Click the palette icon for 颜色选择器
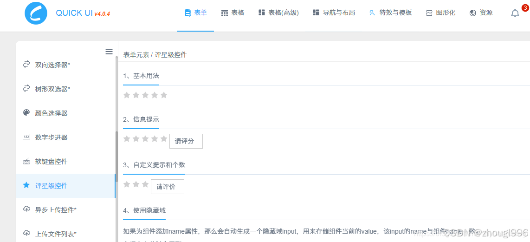Image resolution: width=530 pixels, height=242 pixels. [26, 113]
